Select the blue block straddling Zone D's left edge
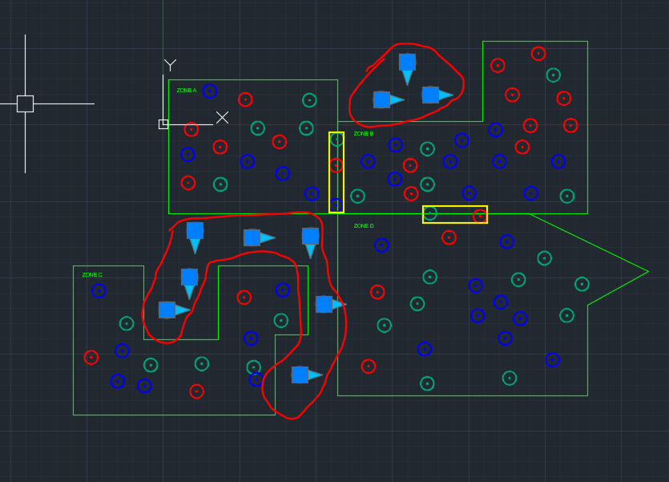 pyautogui.click(x=331, y=304)
